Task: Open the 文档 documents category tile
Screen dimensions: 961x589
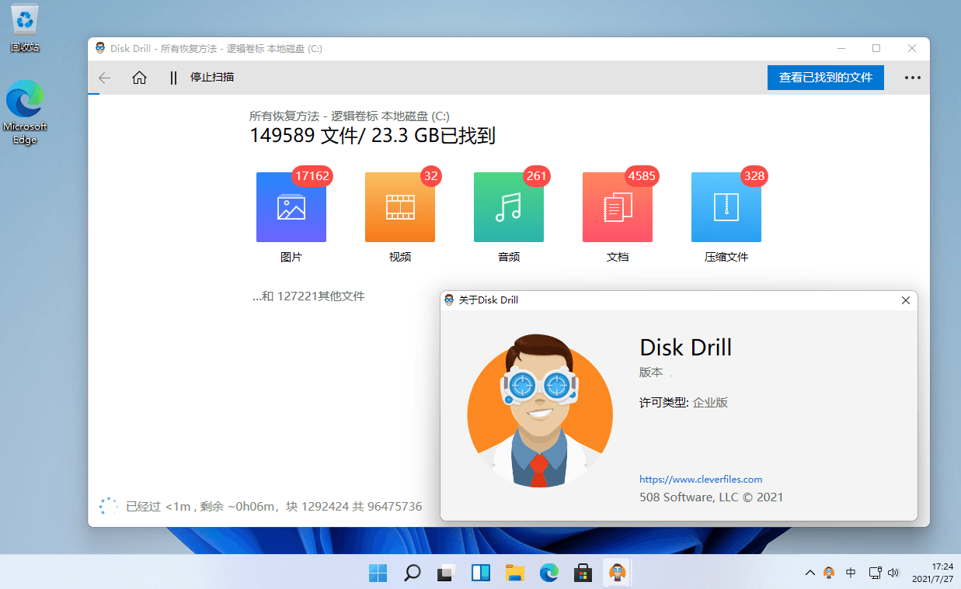Action: pyautogui.click(x=618, y=207)
